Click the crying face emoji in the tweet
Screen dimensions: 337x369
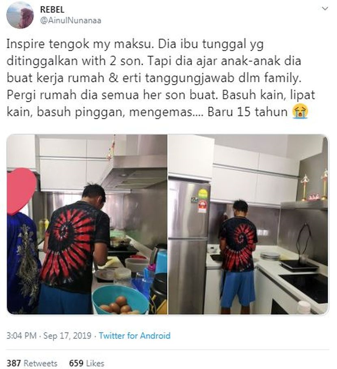(x=300, y=112)
